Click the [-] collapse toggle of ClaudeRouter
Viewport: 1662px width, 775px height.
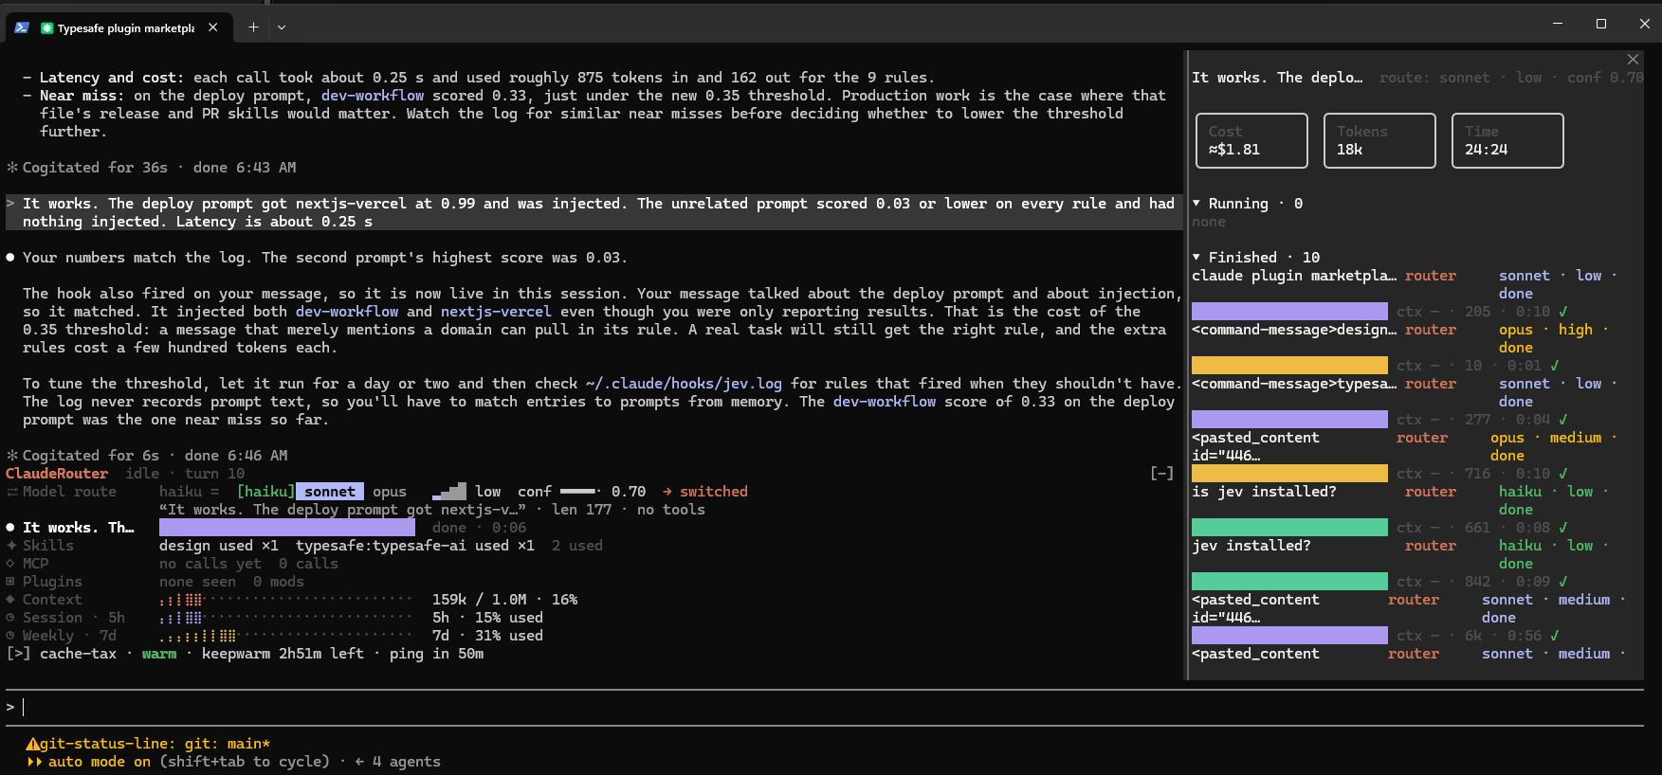coord(1161,474)
